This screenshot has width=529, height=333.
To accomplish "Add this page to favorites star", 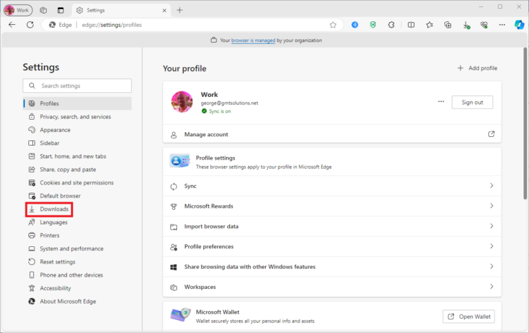I will (333, 25).
